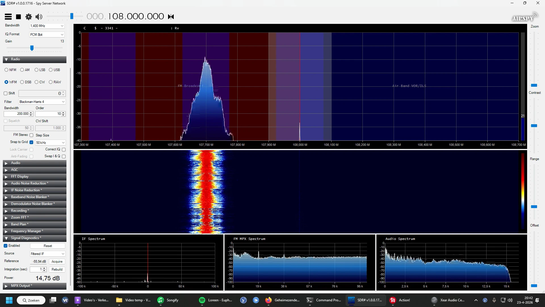Open the network tray icon
The height and width of the screenshot is (307, 545).
(x=503, y=300)
